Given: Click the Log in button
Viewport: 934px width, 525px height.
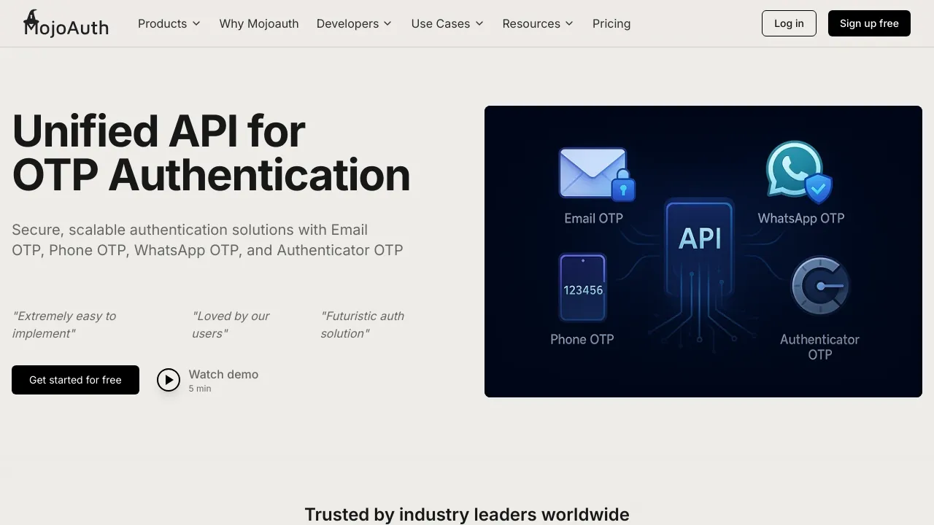Looking at the screenshot, I should [789, 23].
